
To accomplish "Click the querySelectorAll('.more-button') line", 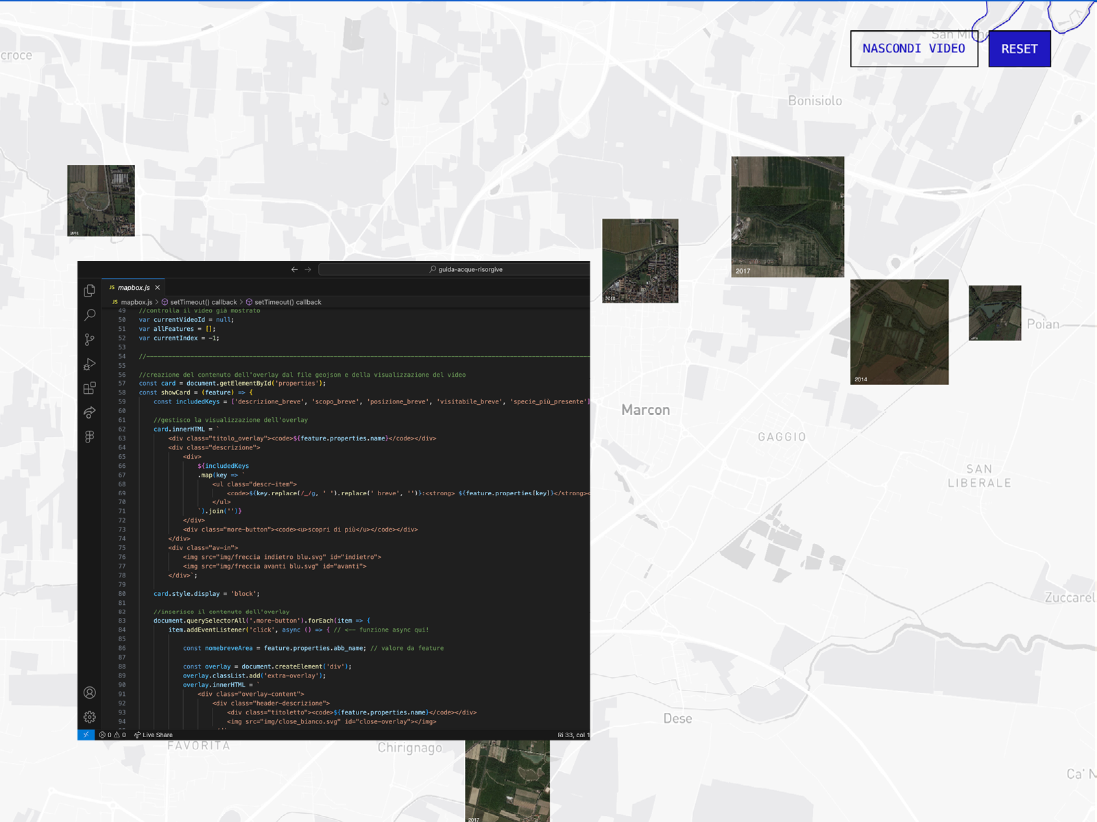I will (262, 621).
